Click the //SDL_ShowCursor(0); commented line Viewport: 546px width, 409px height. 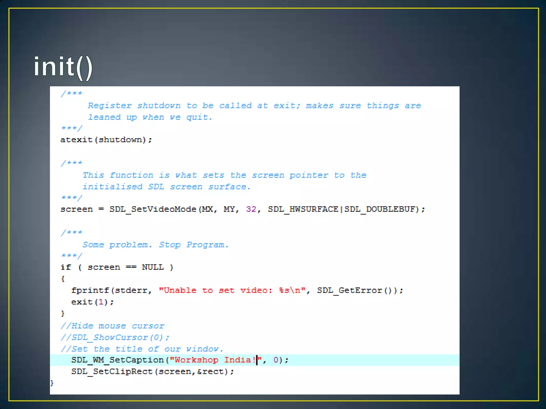(115, 337)
